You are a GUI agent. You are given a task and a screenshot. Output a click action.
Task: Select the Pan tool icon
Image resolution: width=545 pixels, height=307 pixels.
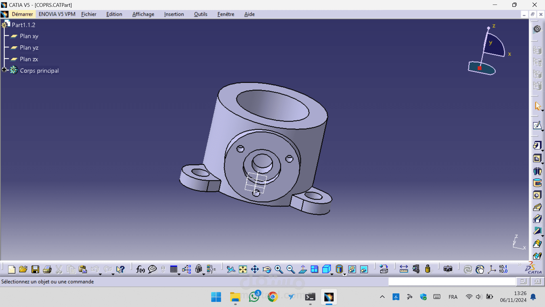coord(255,269)
